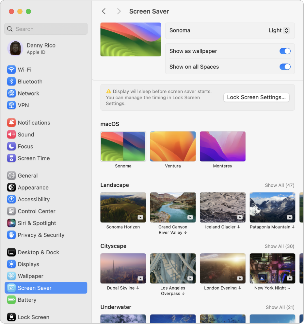Click the Wallpaper flower icon

[x=11, y=276]
